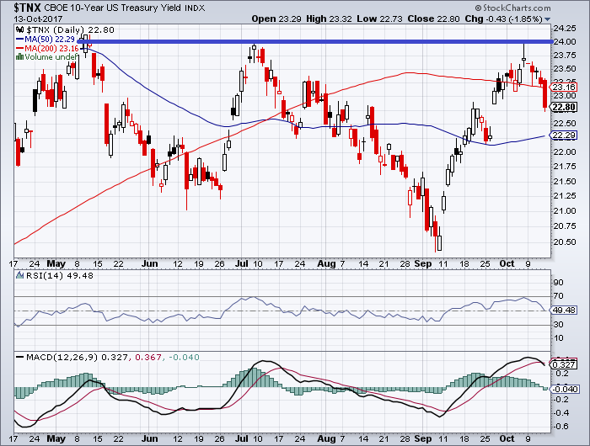Click the 49.48 RSI value tag on right axis
This screenshot has width=590, height=446.
pos(565,311)
